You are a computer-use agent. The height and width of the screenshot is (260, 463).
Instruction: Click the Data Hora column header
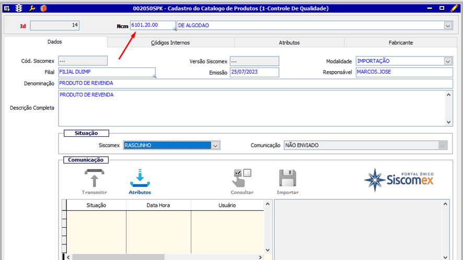[x=158, y=205]
